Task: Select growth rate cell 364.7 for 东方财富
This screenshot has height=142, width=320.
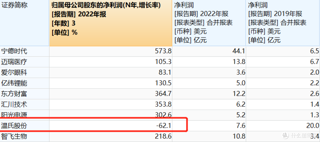Action: (111, 94)
